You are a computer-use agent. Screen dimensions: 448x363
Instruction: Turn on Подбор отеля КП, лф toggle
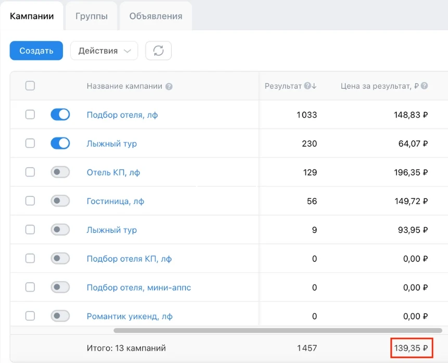tap(60, 259)
